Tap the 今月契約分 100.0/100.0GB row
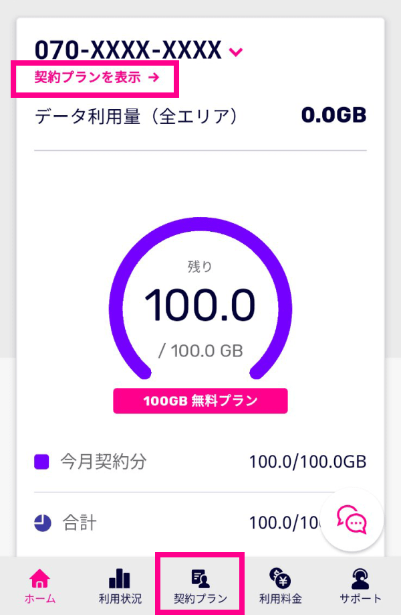The height and width of the screenshot is (615, 401). click(x=200, y=462)
